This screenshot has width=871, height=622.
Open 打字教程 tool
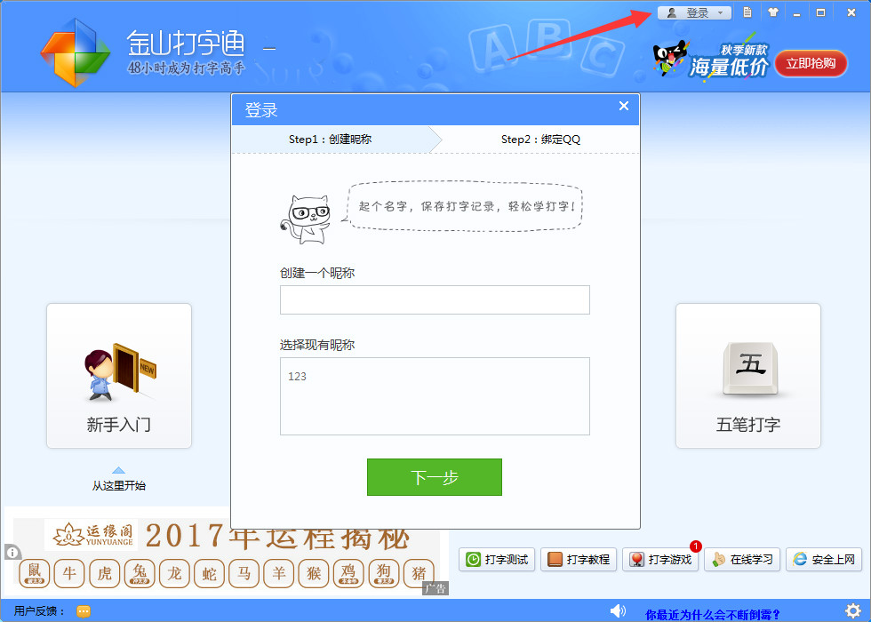pos(579,559)
